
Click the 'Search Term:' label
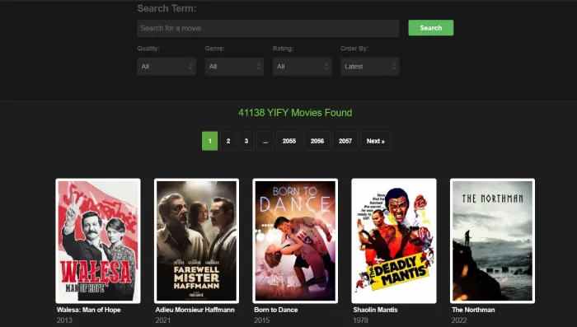[x=167, y=8]
